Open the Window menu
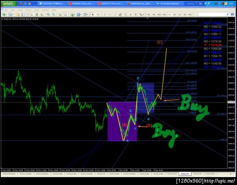 coord(45,10)
